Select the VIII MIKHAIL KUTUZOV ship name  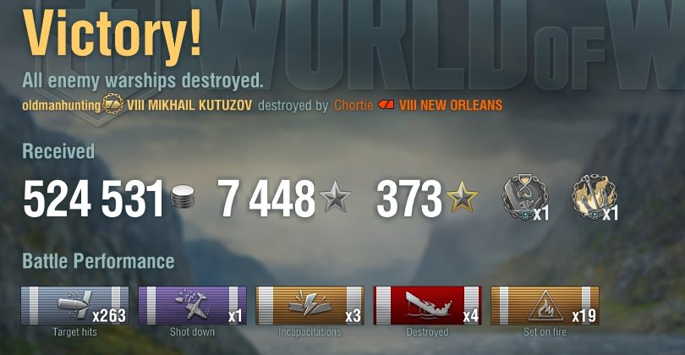(189, 106)
